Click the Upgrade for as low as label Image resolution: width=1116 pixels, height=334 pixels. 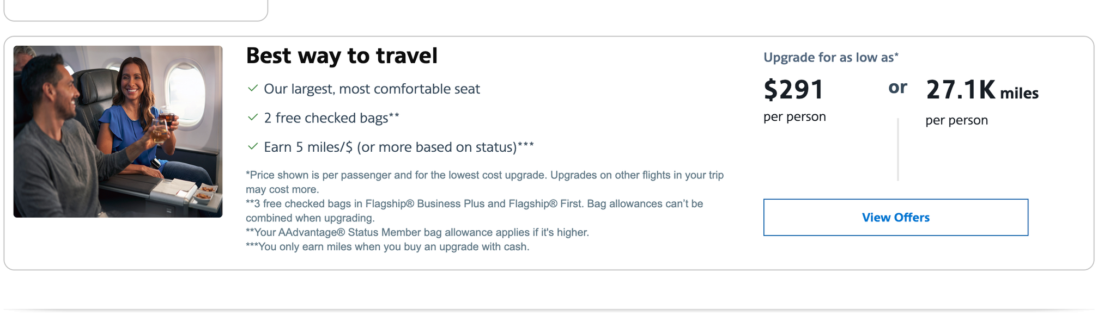(x=831, y=57)
